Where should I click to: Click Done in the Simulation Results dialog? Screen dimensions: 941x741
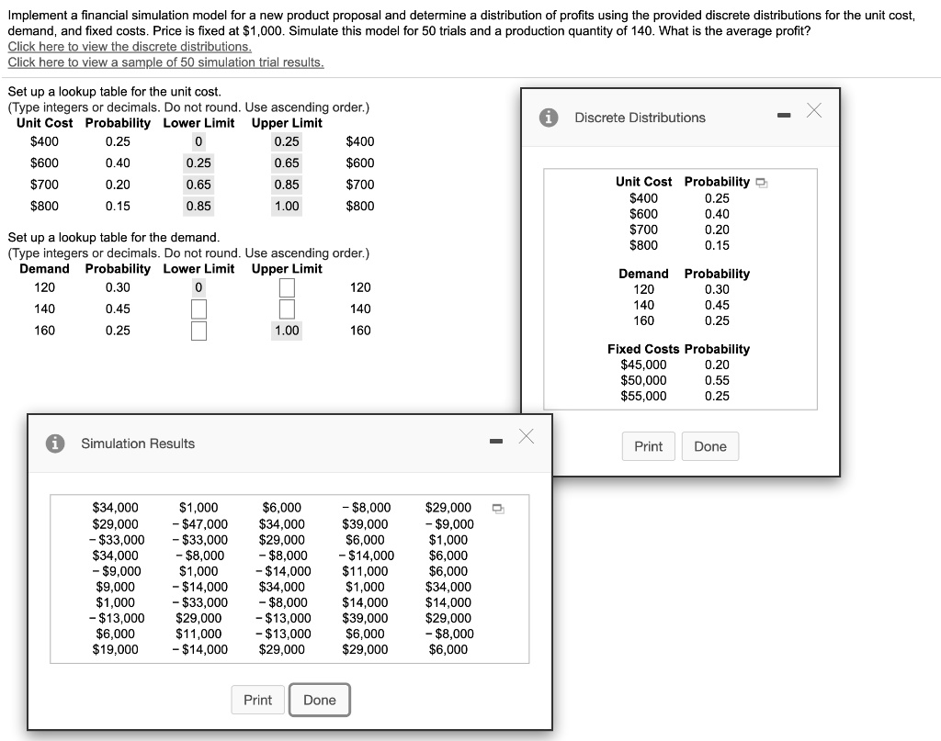click(x=320, y=700)
